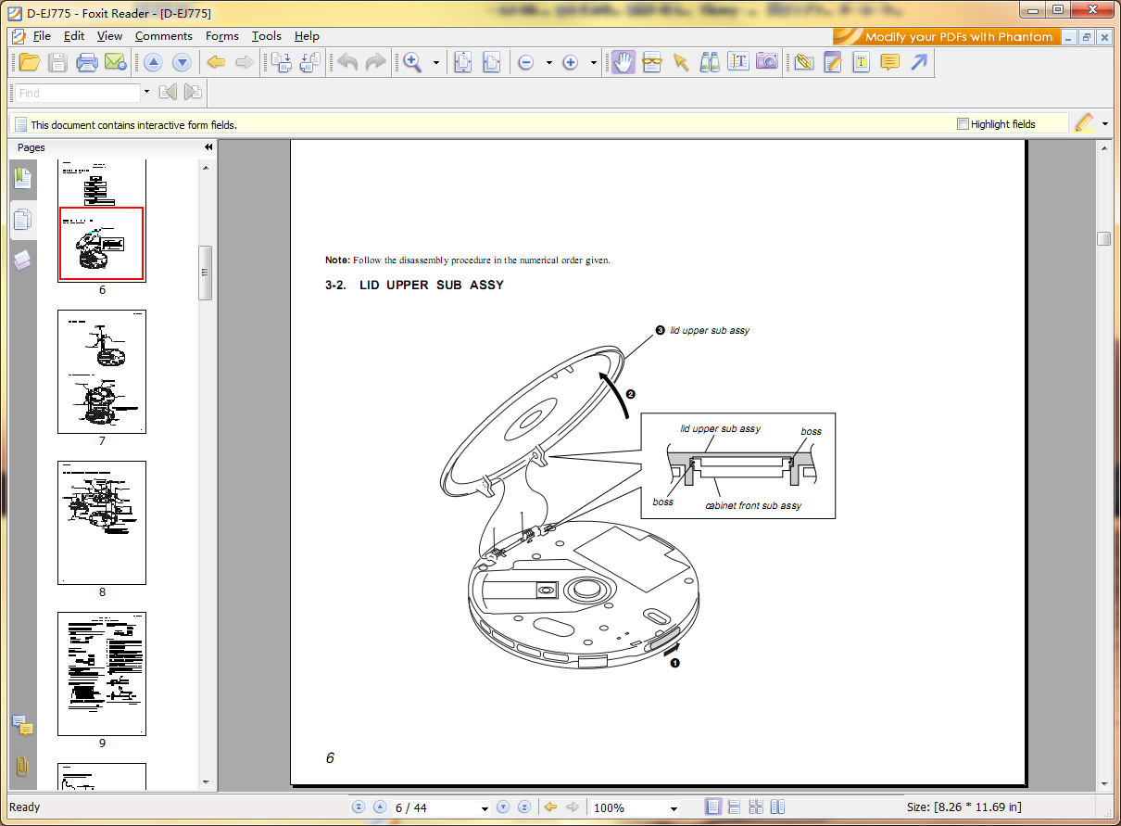This screenshot has width=1121, height=826.
Task: Collapse the Pages panel with double arrow
Action: [208, 147]
